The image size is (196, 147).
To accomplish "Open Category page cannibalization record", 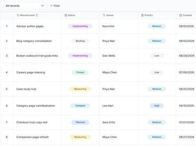I will [36, 106].
